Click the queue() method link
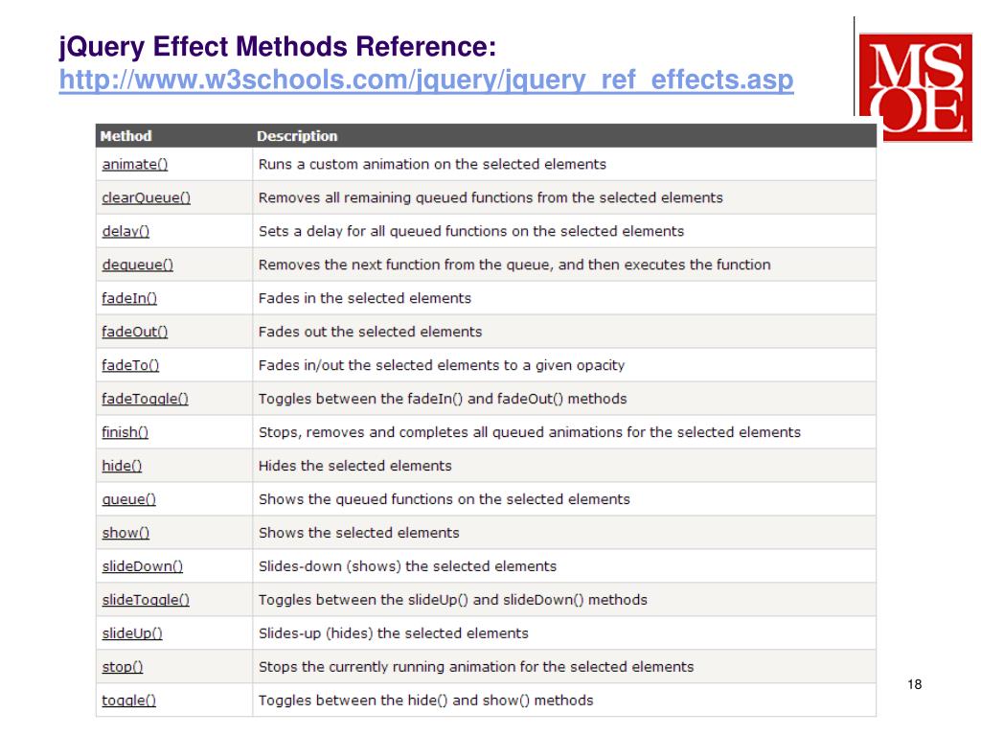Screen dimensions: 981x736 (x=128, y=500)
